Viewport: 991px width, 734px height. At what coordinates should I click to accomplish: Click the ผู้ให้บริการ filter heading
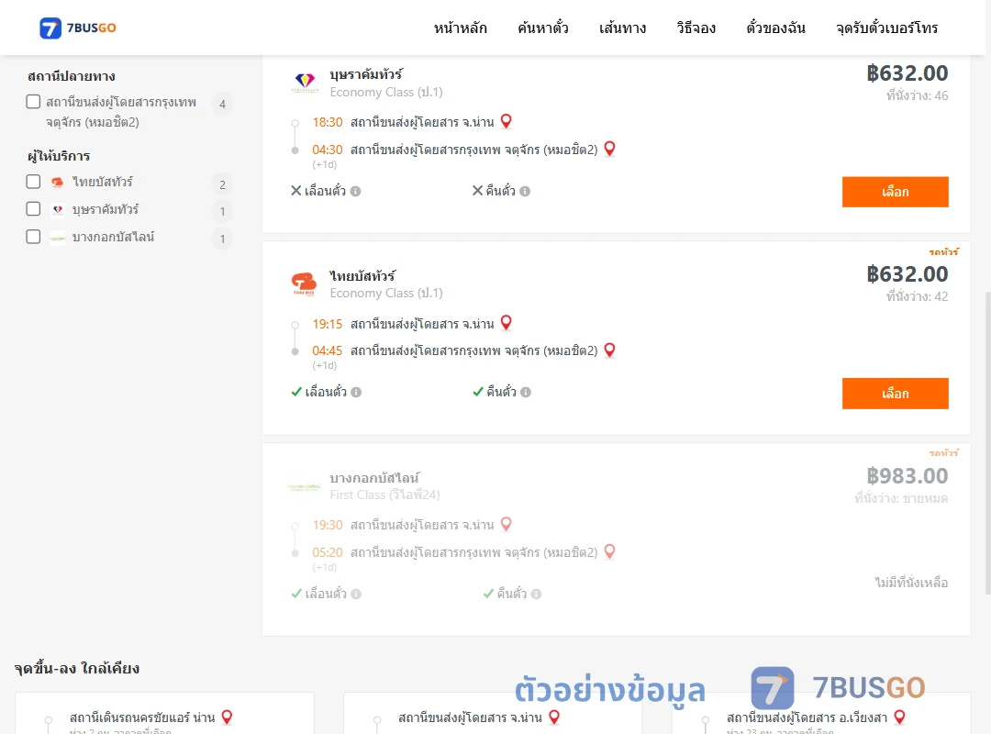(x=59, y=156)
